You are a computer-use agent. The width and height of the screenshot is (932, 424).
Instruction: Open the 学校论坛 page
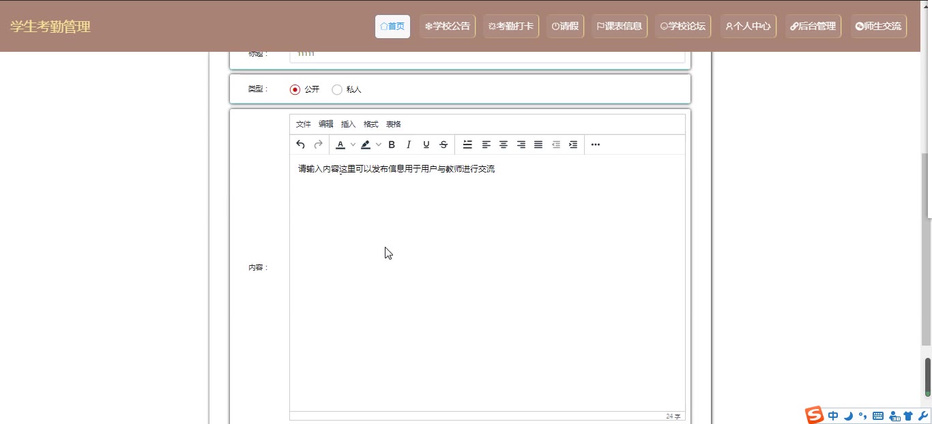tap(683, 27)
